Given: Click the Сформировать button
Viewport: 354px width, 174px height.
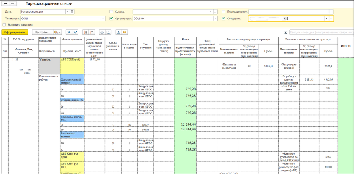Looking at the screenshot, I should pyautogui.click(x=15, y=32).
